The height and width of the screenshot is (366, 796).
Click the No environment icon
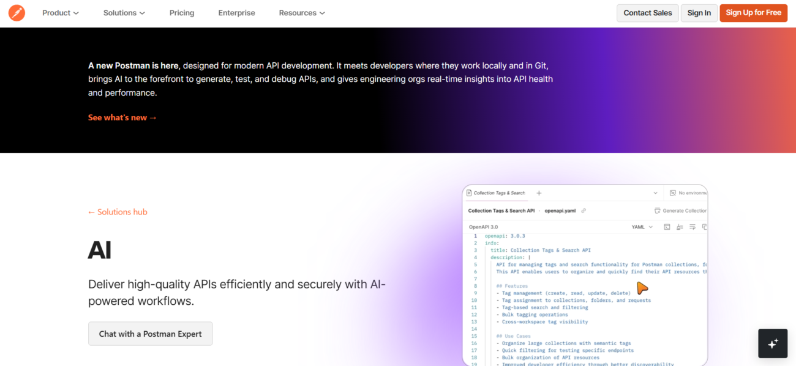tap(673, 193)
